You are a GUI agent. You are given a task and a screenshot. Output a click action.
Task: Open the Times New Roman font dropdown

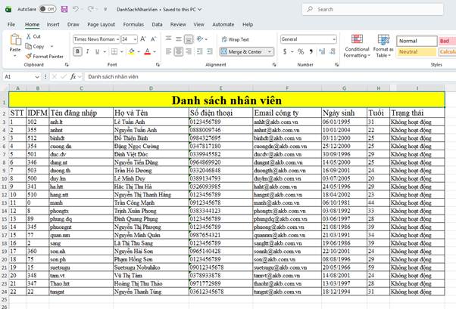coord(117,39)
